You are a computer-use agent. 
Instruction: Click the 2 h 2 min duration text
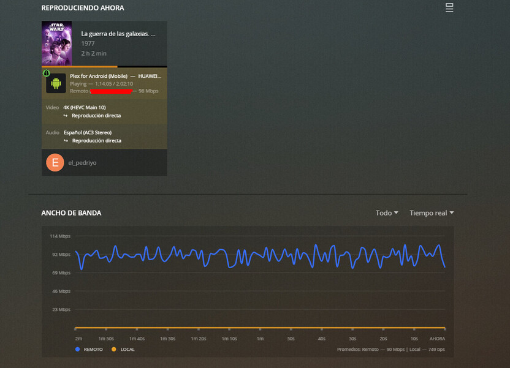[94, 53]
